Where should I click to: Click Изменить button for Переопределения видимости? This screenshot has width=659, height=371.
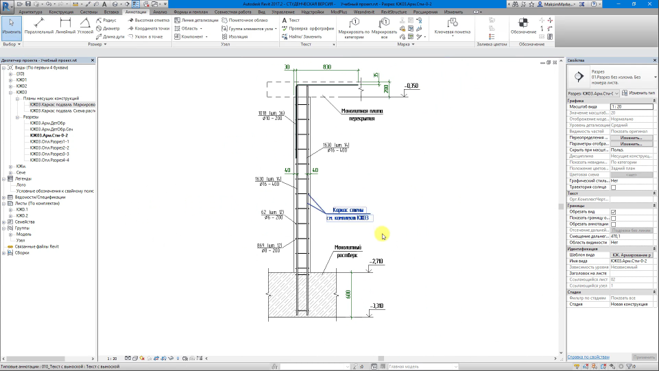pyautogui.click(x=632, y=138)
